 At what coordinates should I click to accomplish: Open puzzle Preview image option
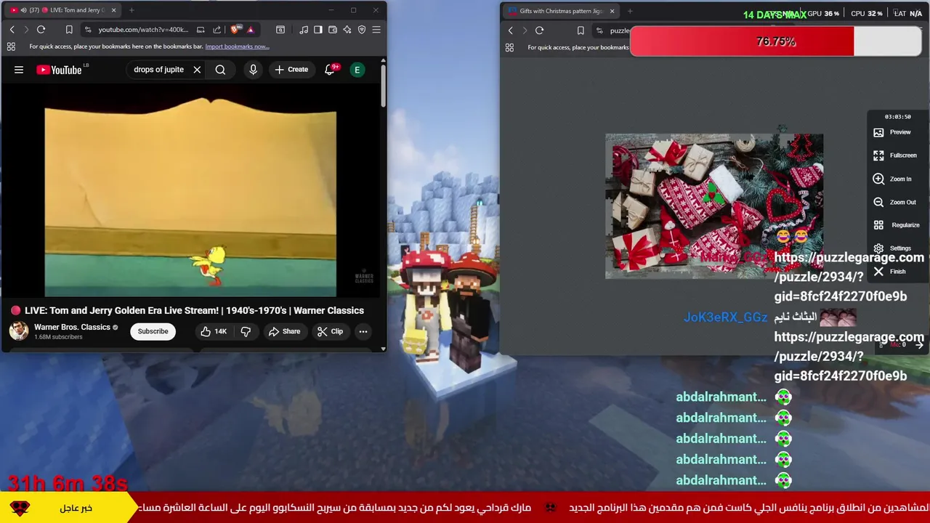tap(891, 132)
